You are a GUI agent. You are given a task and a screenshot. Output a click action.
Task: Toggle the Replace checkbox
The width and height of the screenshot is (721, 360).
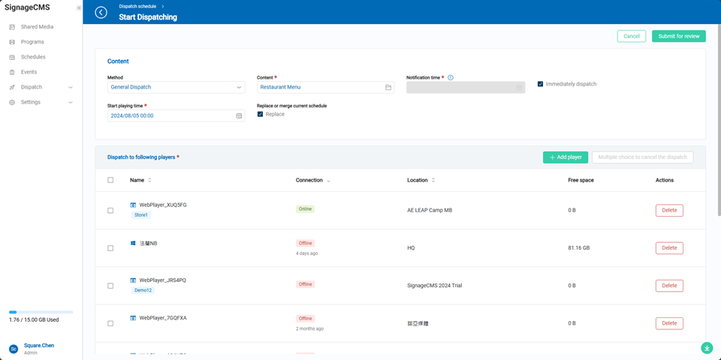tap(260, 114)
